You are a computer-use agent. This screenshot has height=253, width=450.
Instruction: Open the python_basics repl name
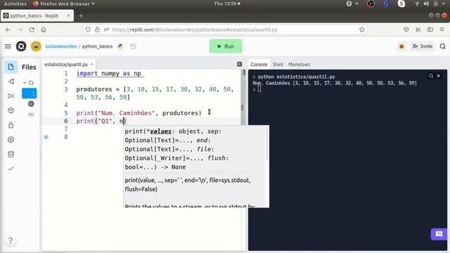pyautogui.click(x=97, y=46)
